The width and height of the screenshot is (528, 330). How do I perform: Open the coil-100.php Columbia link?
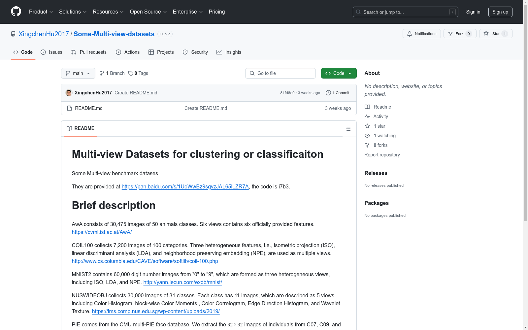click(145, 261)
